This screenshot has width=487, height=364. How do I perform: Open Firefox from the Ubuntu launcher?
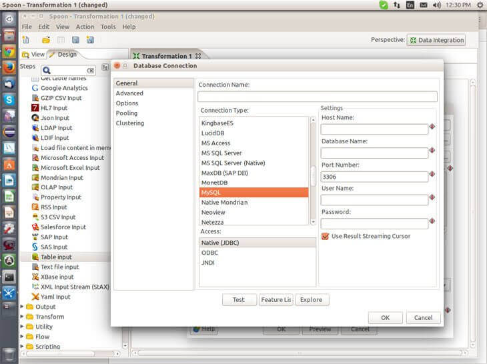(x=9, y=67)
